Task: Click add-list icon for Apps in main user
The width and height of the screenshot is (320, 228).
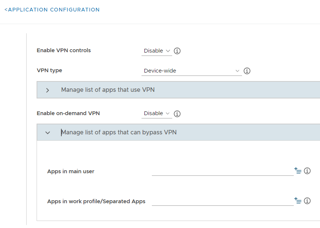Action: (x=298, y=171)
